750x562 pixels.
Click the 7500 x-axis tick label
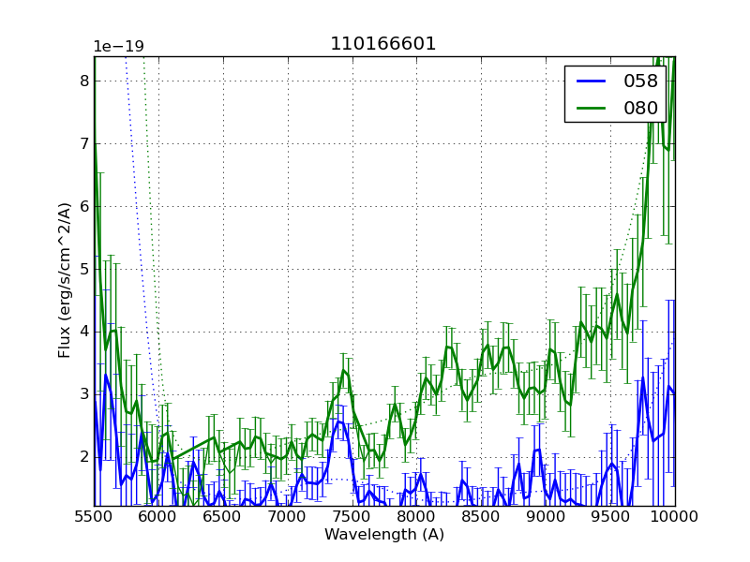352,516
